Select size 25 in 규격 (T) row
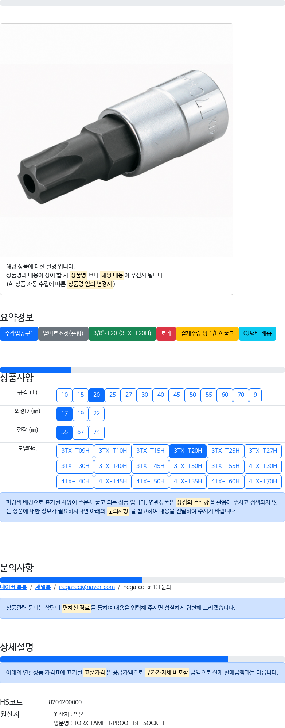The image size is (285, 728). (x=113, y=395)
